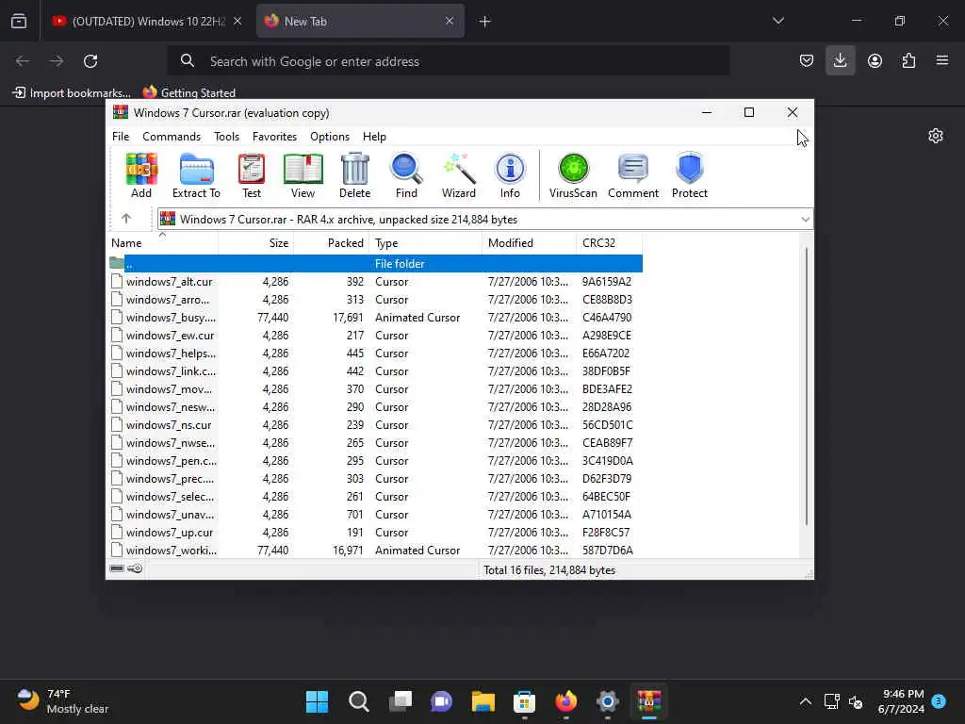Expand the archive path dropdown arrow
Screen dimensions: 965x724
point(805,219)
